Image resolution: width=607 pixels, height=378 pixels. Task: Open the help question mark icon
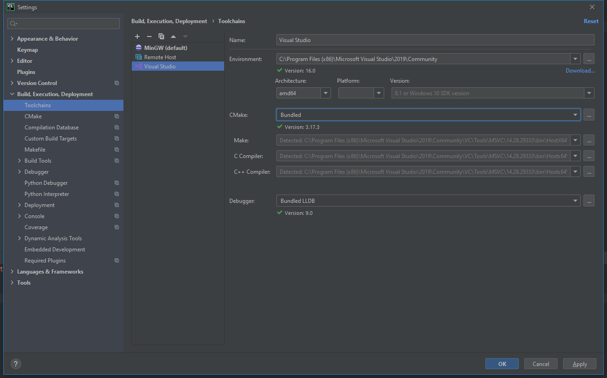click(16, 364)
